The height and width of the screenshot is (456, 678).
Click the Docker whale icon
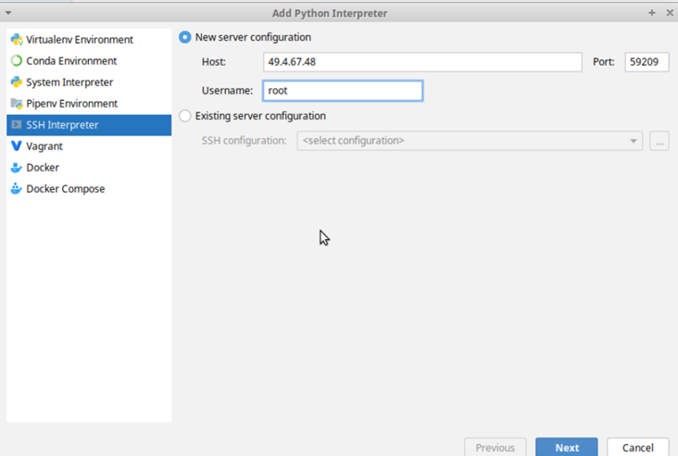(17, 168)
